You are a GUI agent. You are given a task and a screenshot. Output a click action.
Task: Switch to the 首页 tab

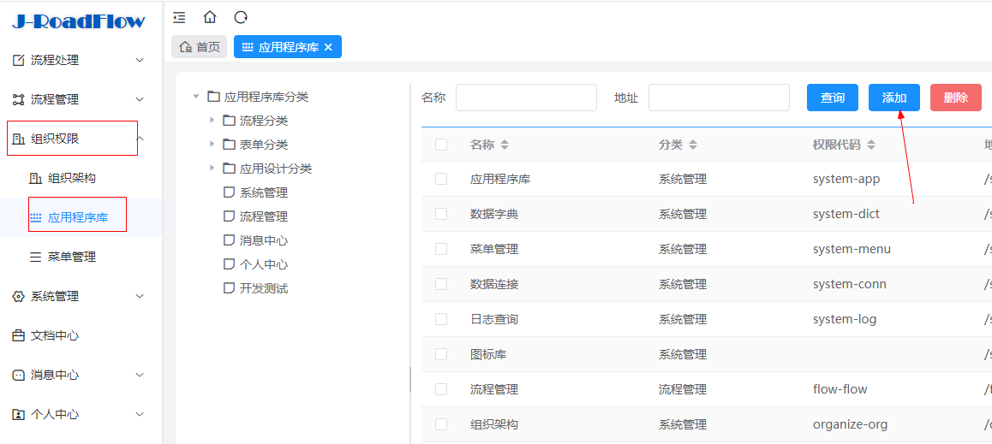coord(200,47)
